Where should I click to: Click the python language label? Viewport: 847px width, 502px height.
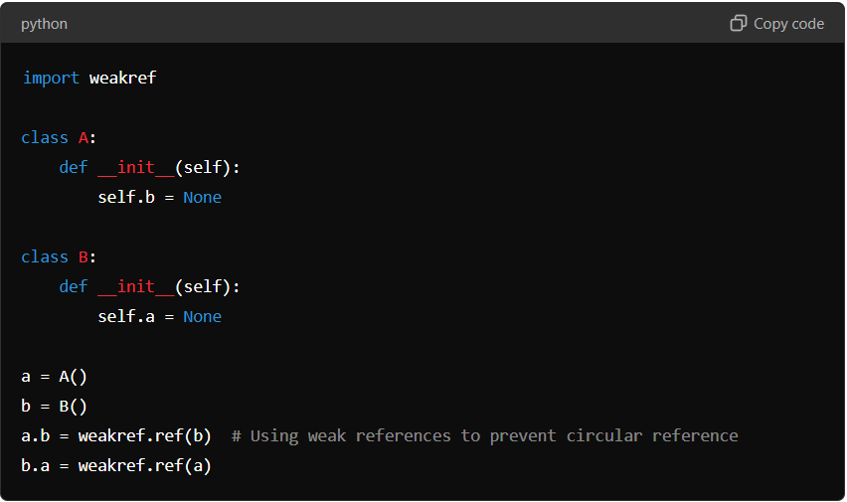click(x=44, y=24)
